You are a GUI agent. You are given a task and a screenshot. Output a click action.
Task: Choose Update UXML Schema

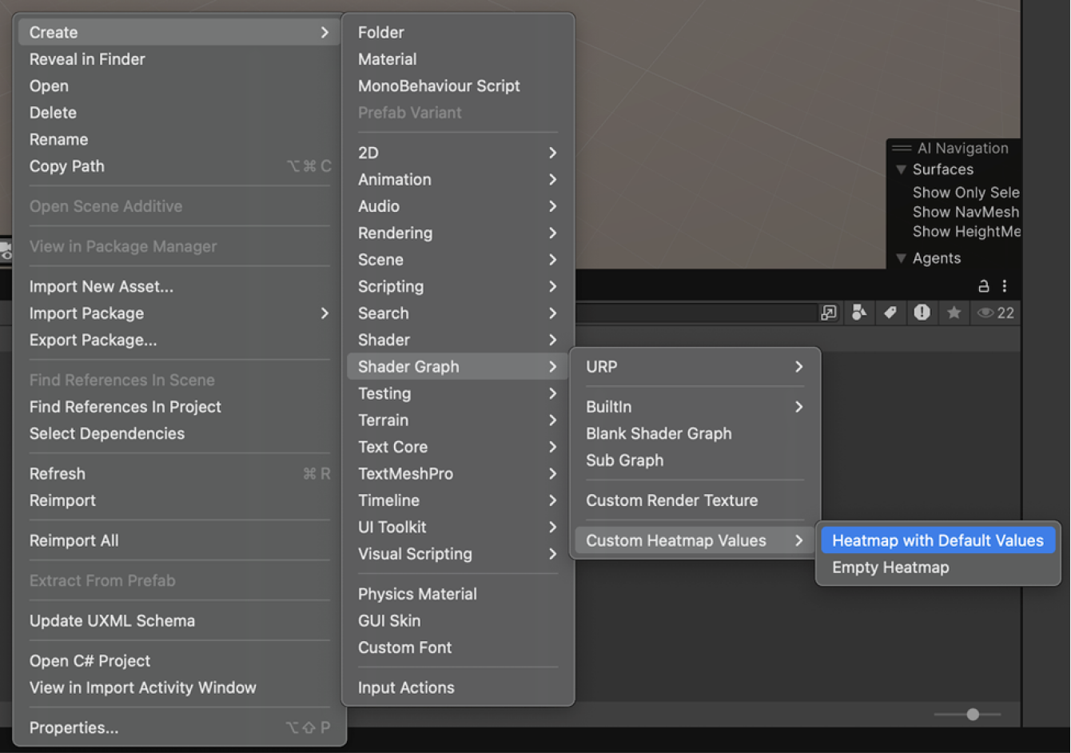[179, 620]
